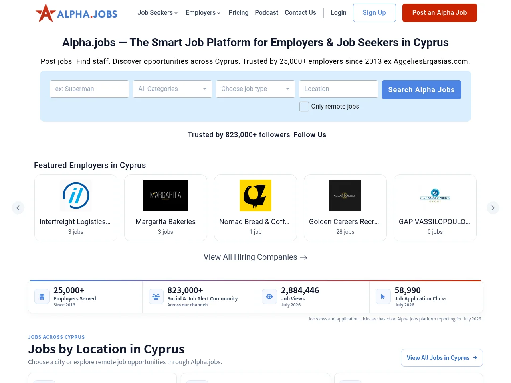
Task: Click the '58,990' application clicks figure
Action: tap(408, 290)
